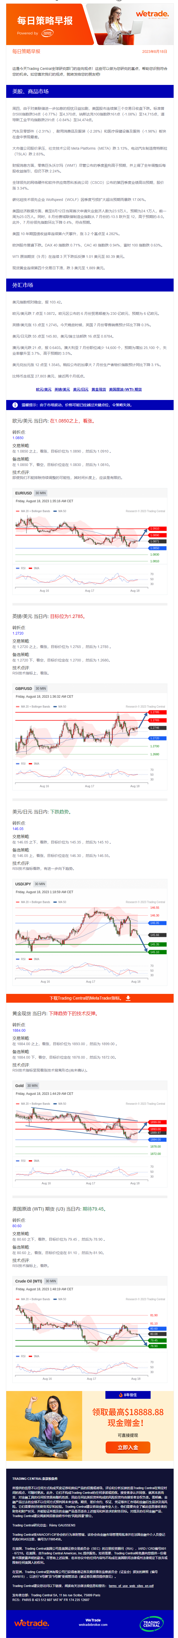Click the 30 MIN badge on the EUR/USD chart
178x1638 pixels.
pos(41,493)
